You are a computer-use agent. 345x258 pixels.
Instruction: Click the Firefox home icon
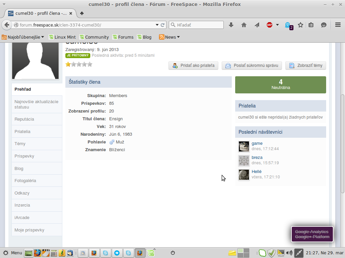click(x=244, y=25)
